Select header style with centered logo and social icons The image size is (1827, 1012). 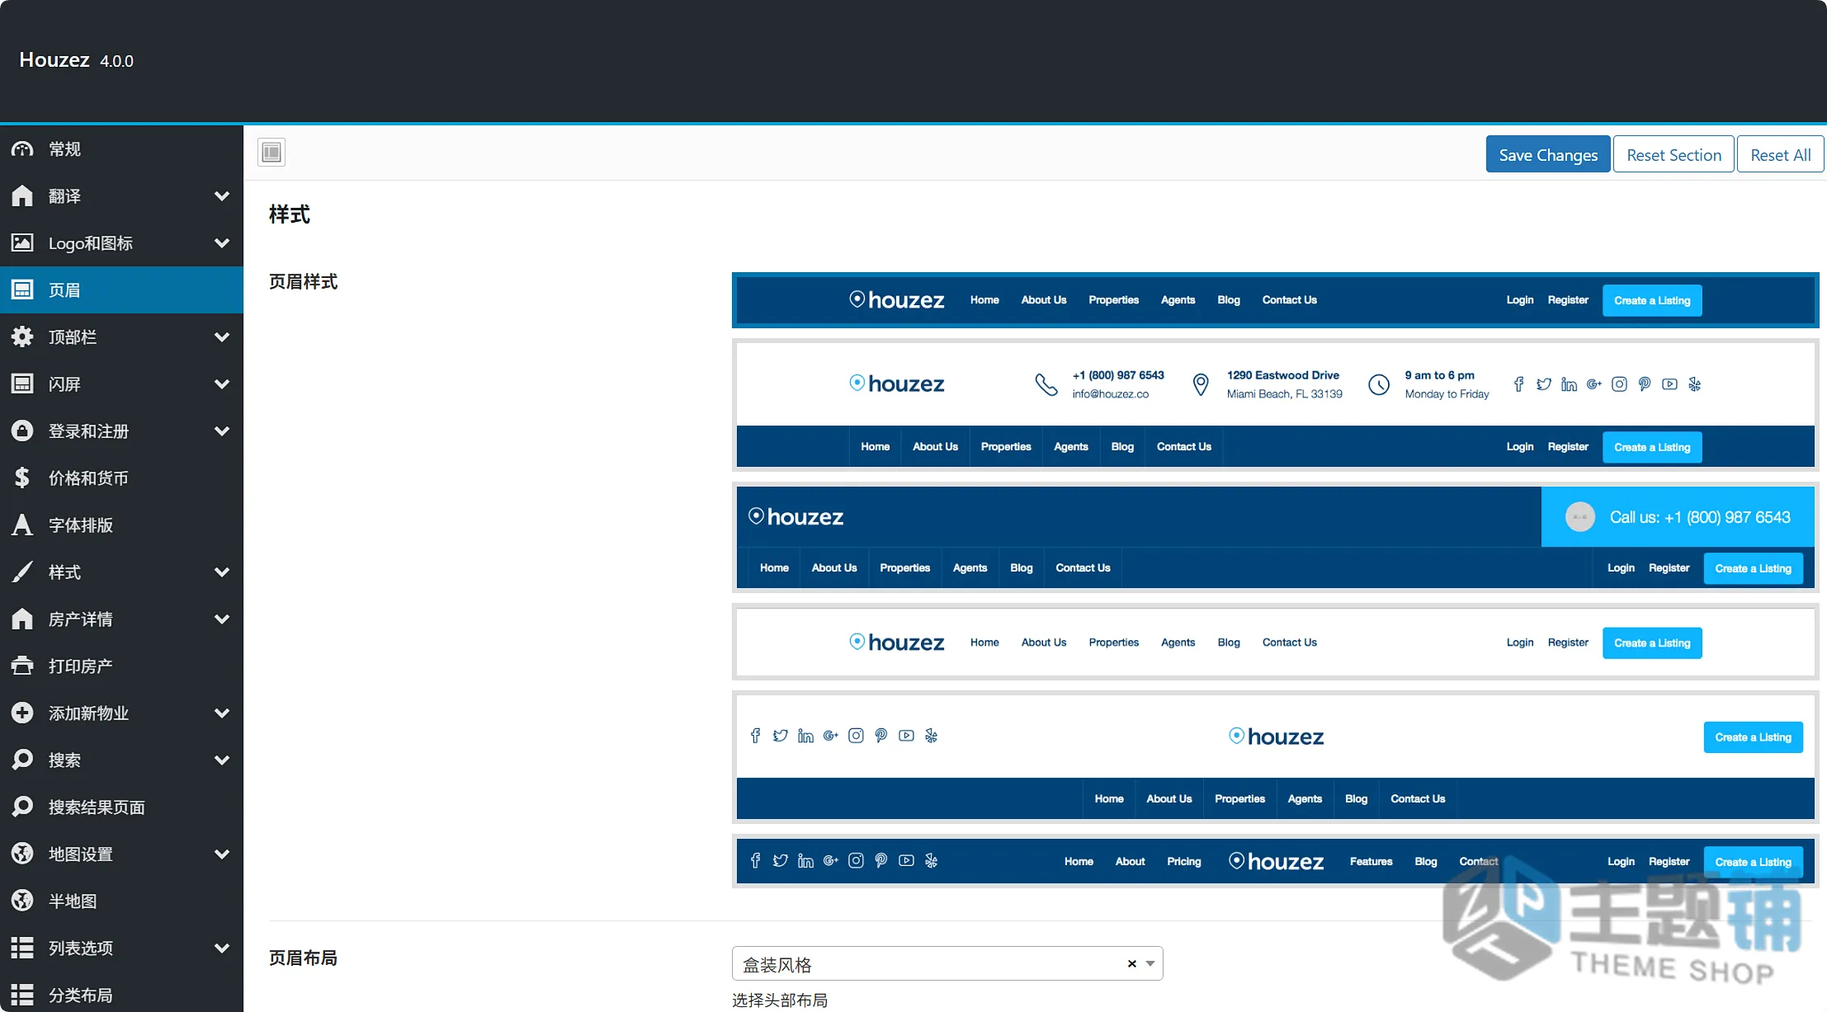click(x=1276, y=757)
